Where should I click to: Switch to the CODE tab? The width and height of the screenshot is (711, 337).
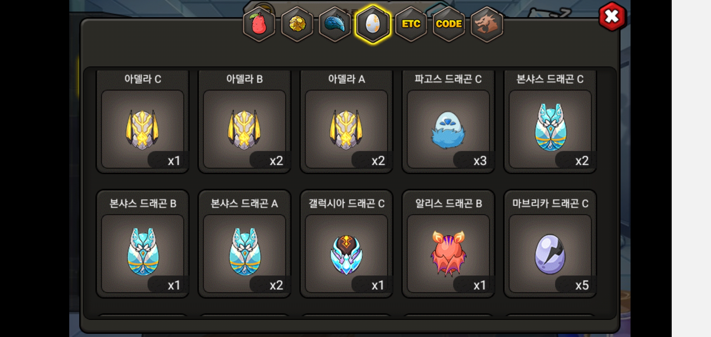click(449, 24)
